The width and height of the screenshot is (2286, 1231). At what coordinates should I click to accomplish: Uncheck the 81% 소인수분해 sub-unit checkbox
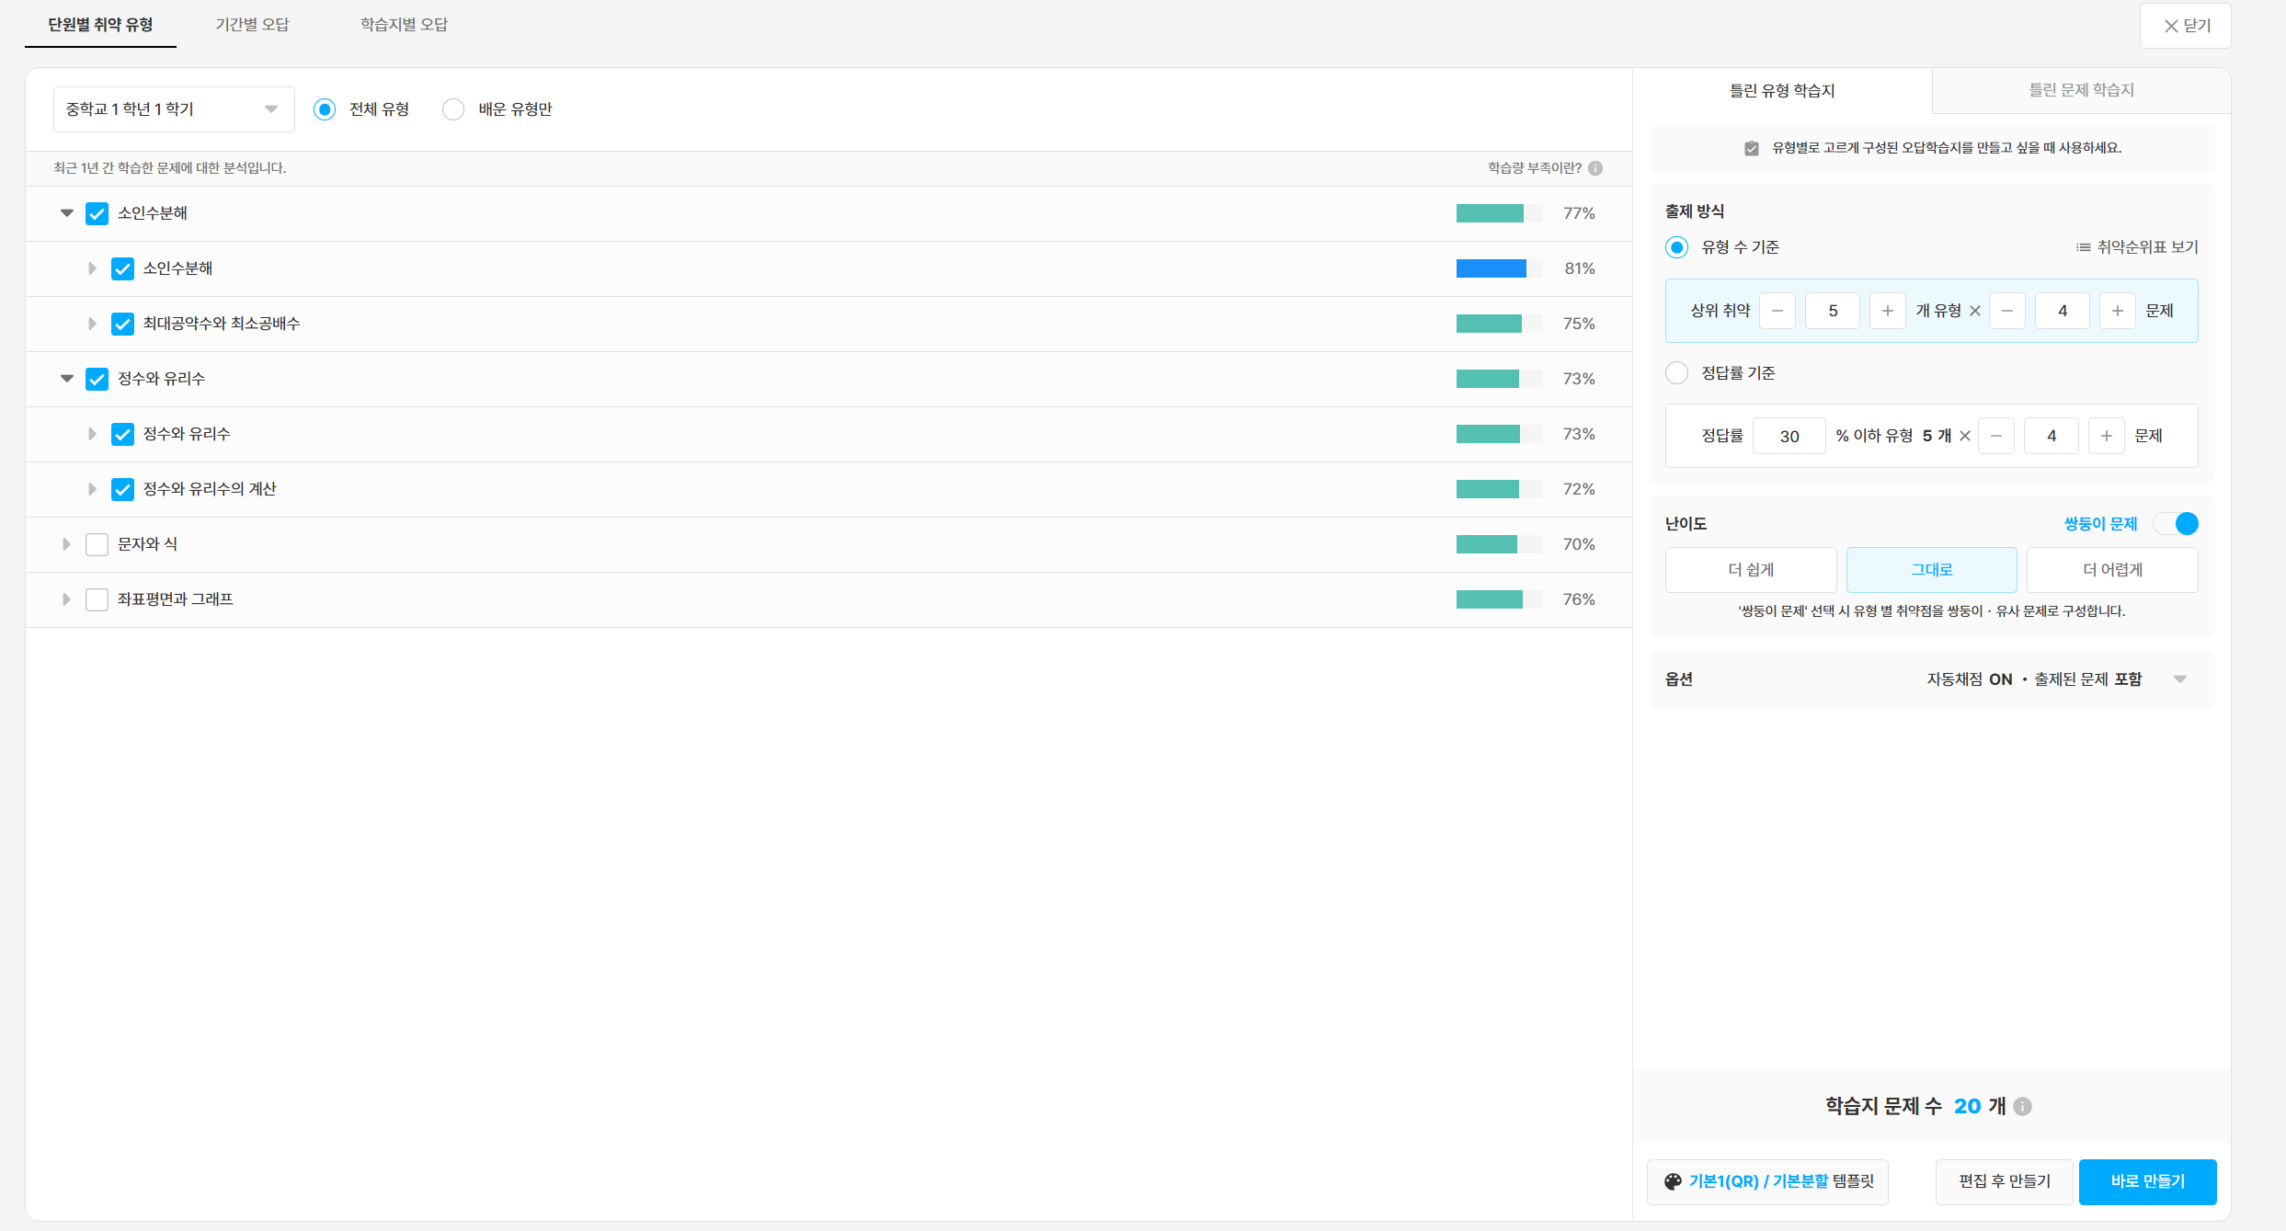click(122, 268)
